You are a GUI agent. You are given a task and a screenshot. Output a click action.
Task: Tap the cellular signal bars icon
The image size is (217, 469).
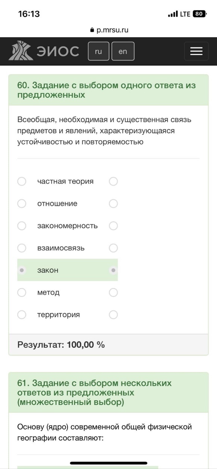pyautogui.click(x=173, y=14)
